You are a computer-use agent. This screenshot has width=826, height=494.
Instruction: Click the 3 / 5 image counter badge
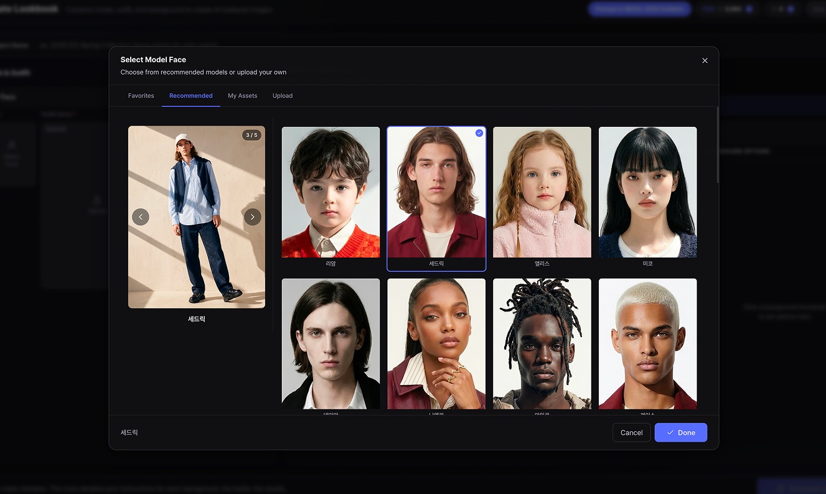[x=251, y=135]
